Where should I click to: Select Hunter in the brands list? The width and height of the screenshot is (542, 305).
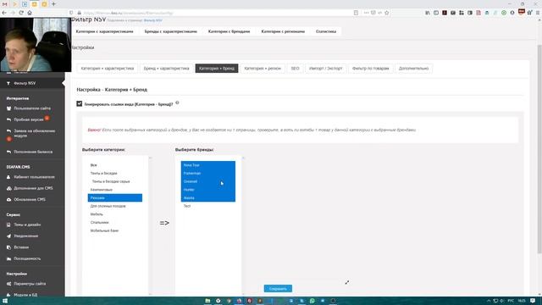208,190
